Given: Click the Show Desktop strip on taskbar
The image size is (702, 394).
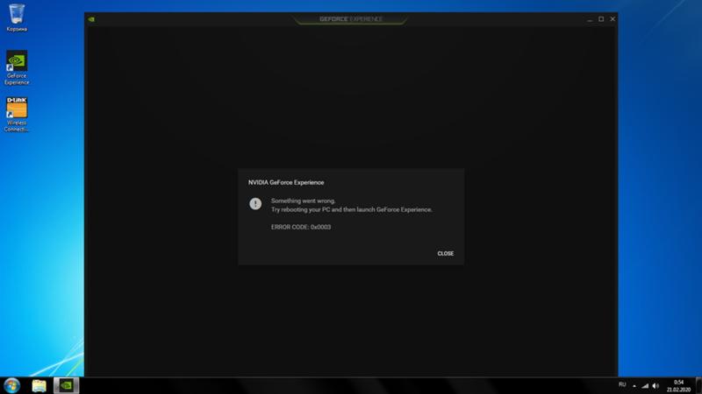Looking at the screenshot, I should pyautogui.click(x=698, y=385).
